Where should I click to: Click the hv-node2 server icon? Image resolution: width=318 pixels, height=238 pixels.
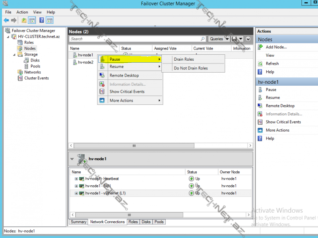tap(74, 62)
